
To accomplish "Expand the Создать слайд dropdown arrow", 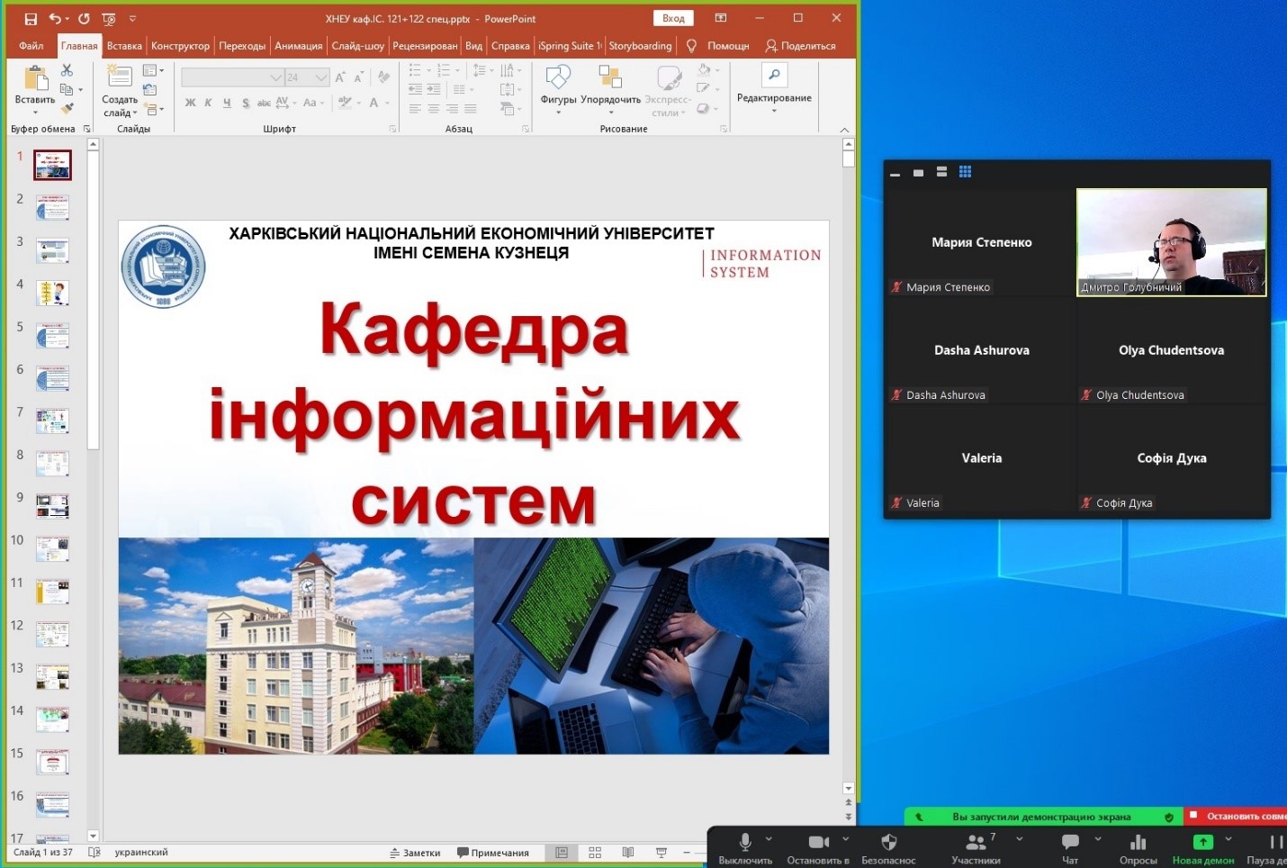I will (134, 113).
